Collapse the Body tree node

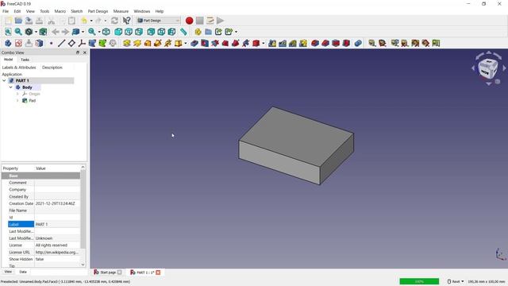click(x=10, y=87)
